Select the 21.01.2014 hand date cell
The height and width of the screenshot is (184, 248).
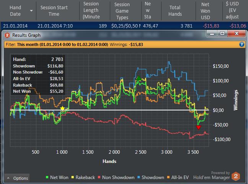(x=15, y=26)
